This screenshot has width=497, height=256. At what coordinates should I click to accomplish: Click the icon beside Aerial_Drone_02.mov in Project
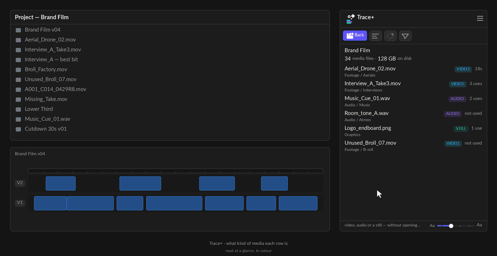[18, 40]
